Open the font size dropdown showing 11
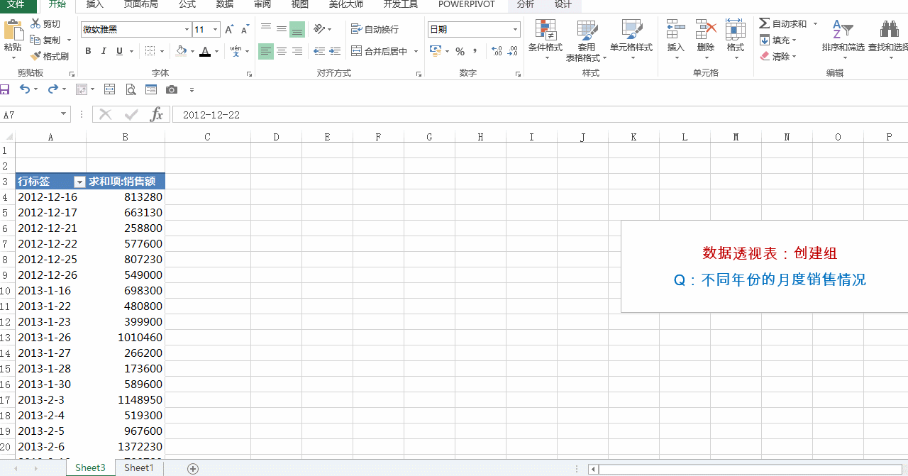The width and height of the screenshot is (908, 476). (215, 29)
